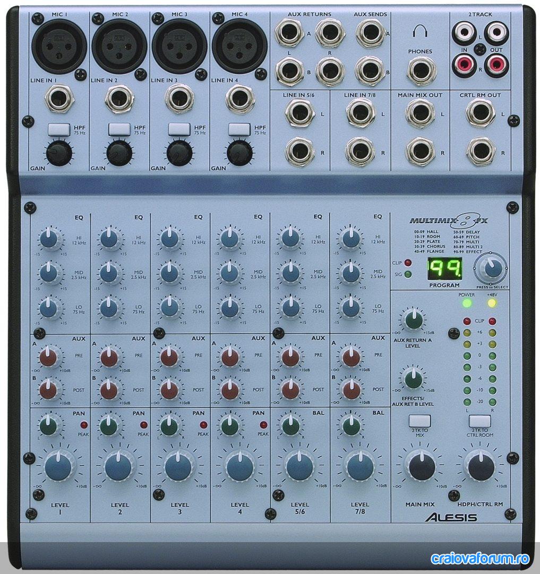
Task: Click the green POWER indicator LED
Action: pos(467,303)
